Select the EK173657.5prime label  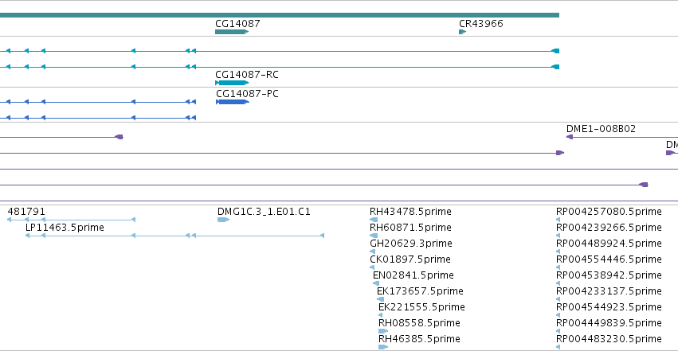(x=420, y=291)
